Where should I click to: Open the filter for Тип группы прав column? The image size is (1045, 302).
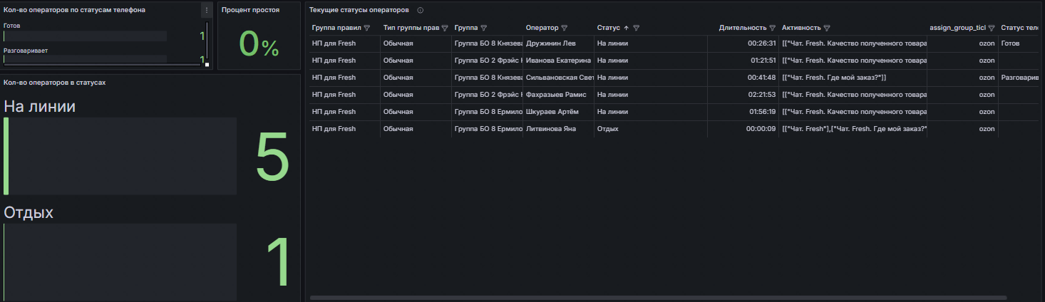click(445, 28)
